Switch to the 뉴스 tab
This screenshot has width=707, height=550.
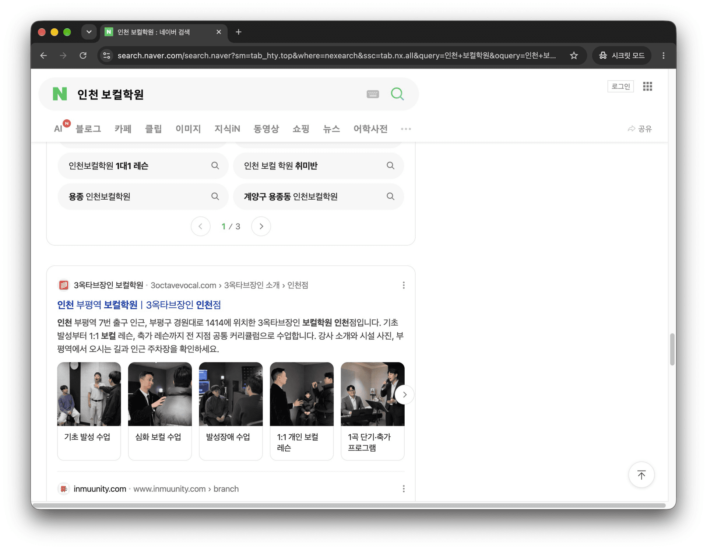[x=331, y=129]
